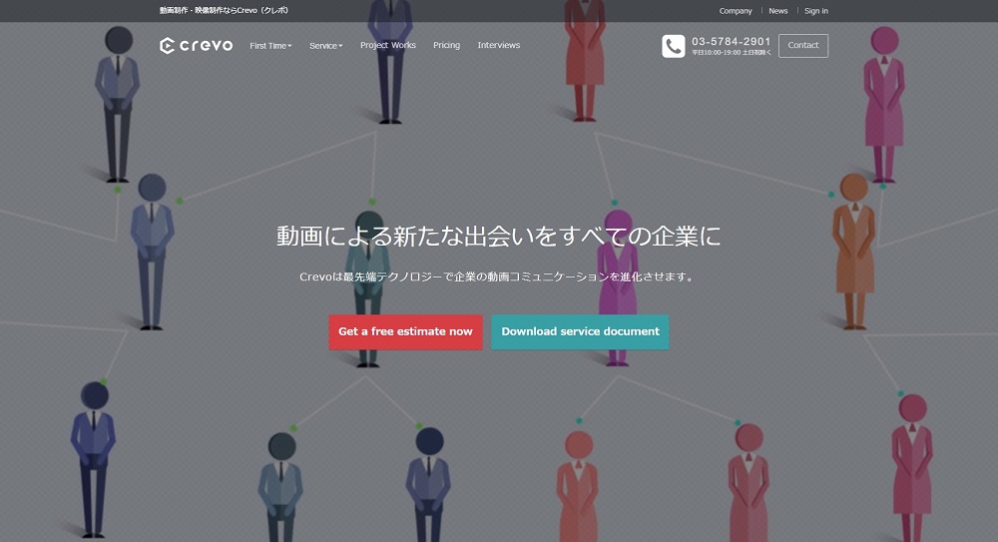The height and width of the screenshot is (542, 998).
Task: Open the Company link in top bar
Action: click(x=736, y=11)
